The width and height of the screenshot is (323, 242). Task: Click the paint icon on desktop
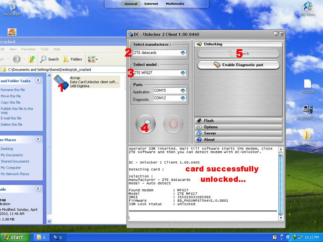click(12, 32)
